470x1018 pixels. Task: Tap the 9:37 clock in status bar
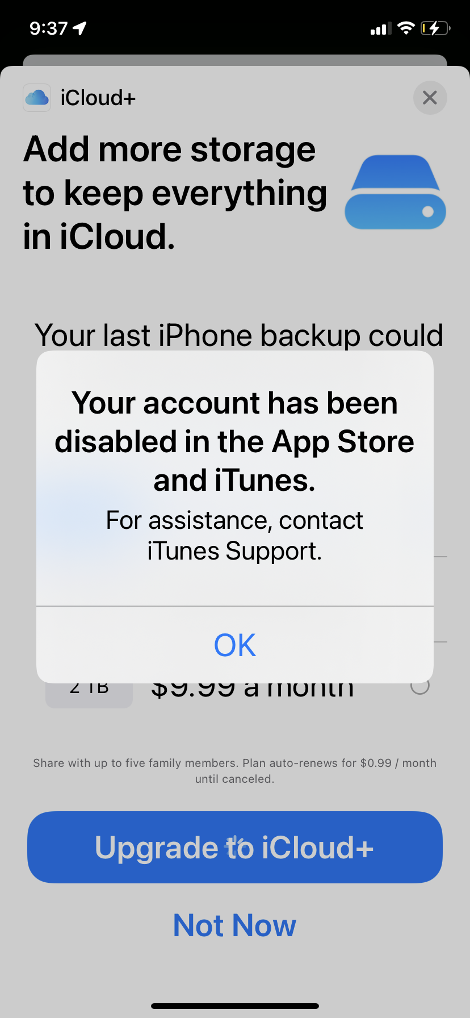(48, 28)
